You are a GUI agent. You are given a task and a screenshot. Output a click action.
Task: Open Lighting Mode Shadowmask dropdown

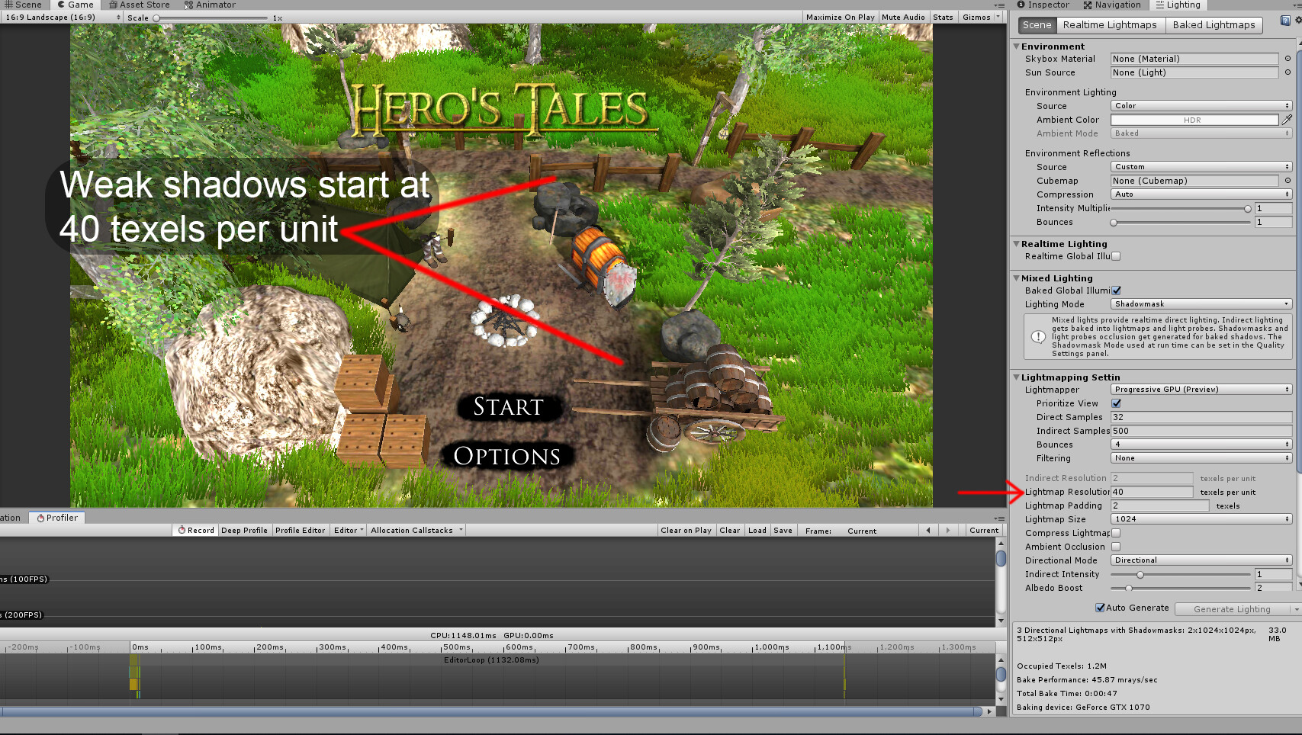[x=1201, y=304]
